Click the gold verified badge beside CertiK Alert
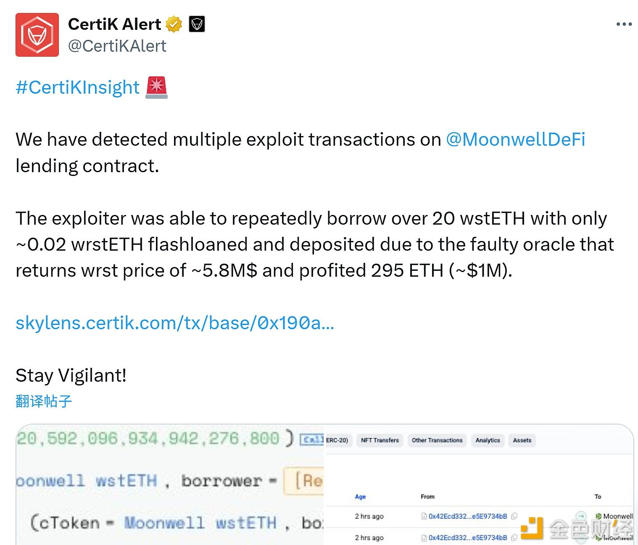638x545 pixels. coord(174,24)
